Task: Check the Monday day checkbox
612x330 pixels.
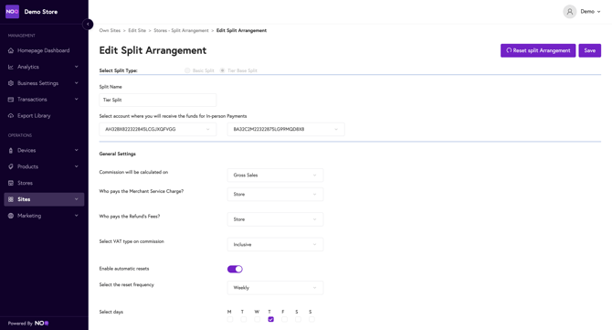Action: [x=230, y=319]
